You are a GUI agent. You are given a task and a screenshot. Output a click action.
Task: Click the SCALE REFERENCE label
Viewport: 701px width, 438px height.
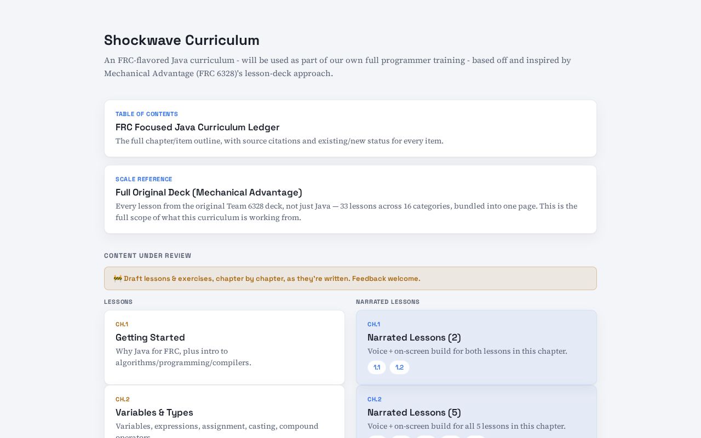[x=144, y=179]
